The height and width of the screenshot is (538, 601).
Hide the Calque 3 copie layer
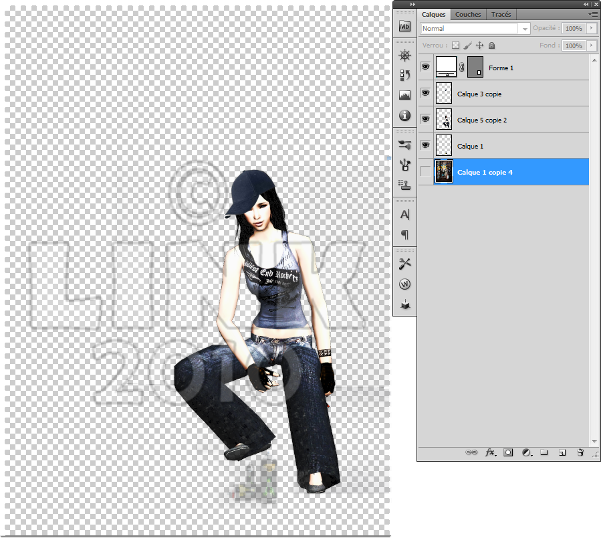point(425,94)
